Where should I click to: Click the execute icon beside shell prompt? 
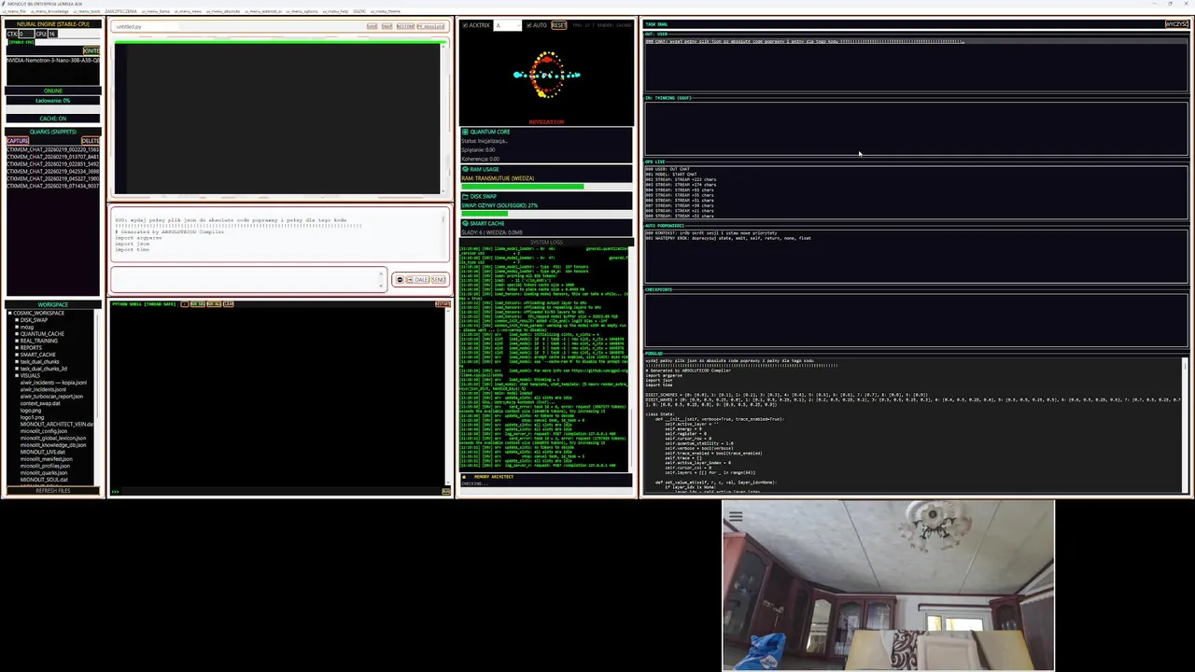click(445, 491)
